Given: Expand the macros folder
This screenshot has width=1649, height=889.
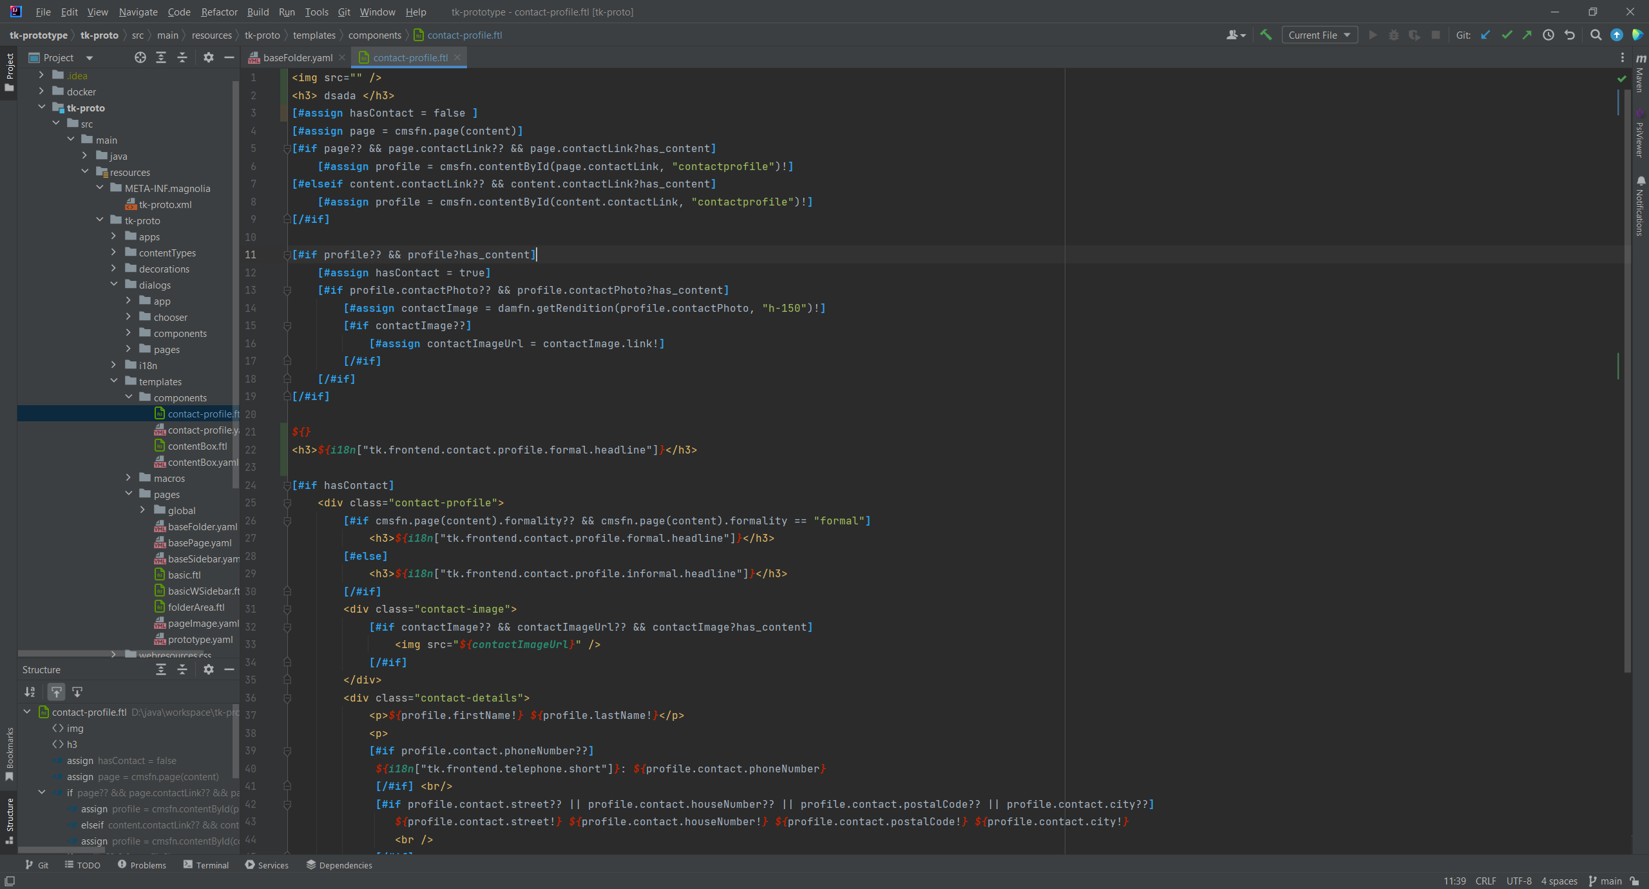Looking at the screenshot, I should point(129,478).
